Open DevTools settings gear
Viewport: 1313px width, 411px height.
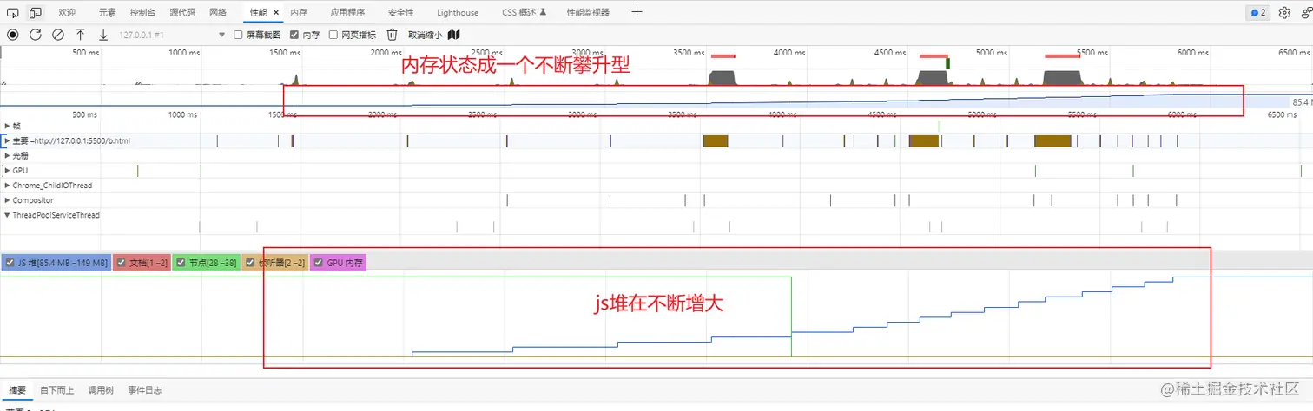click(x=1284, y=13)
